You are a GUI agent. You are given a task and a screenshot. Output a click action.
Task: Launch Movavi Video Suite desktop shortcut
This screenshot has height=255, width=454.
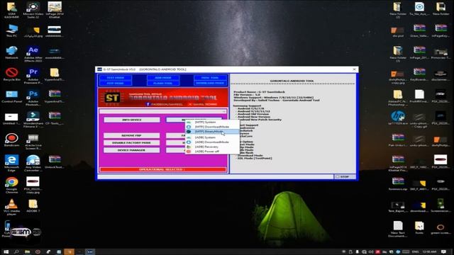point(33,10)
